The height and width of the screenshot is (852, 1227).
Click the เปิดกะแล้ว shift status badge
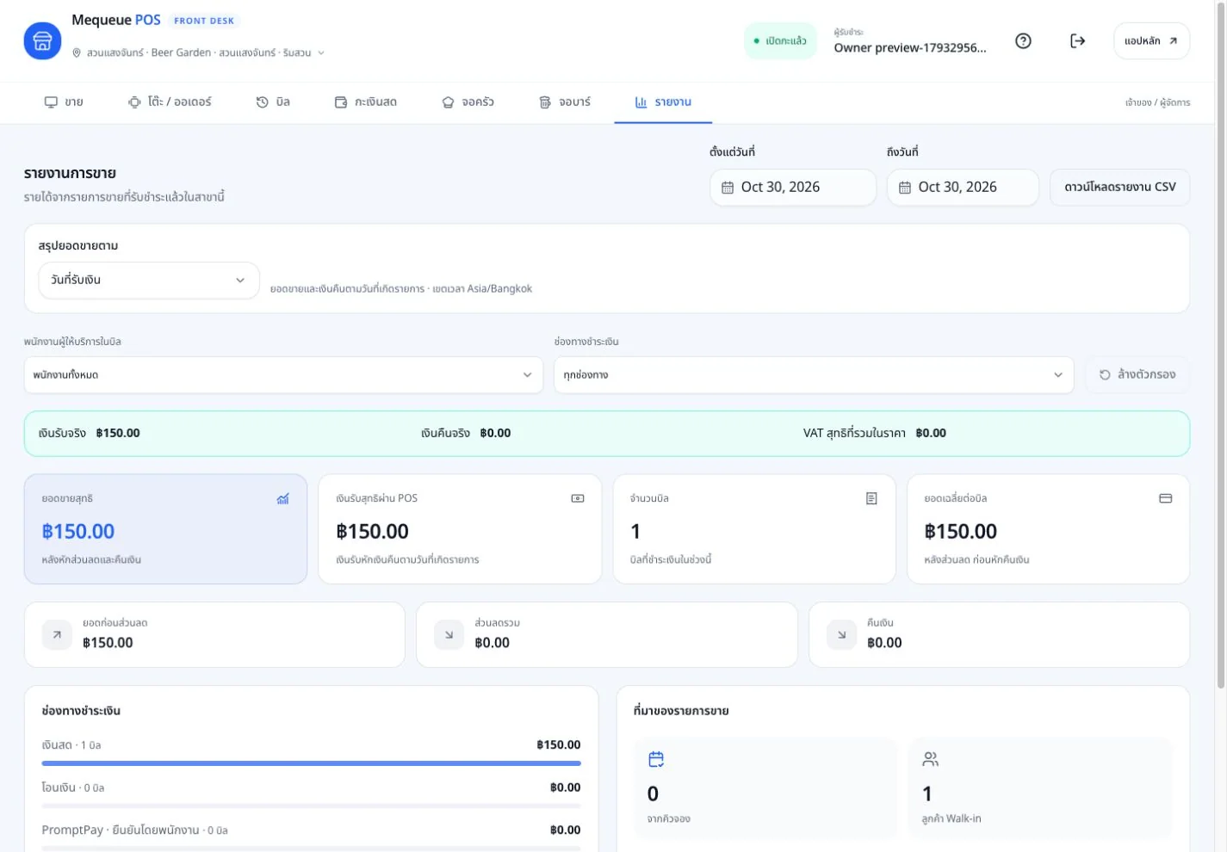(x=780, y=41)
